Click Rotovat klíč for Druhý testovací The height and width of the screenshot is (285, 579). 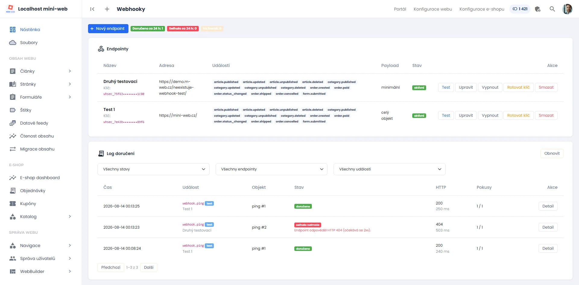(518, 87)
